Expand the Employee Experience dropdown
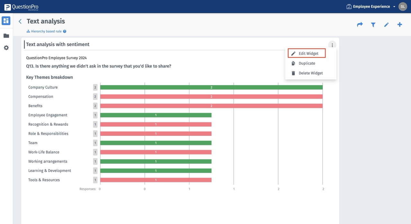This screenshot has height=224, width=411. [394, 6]
